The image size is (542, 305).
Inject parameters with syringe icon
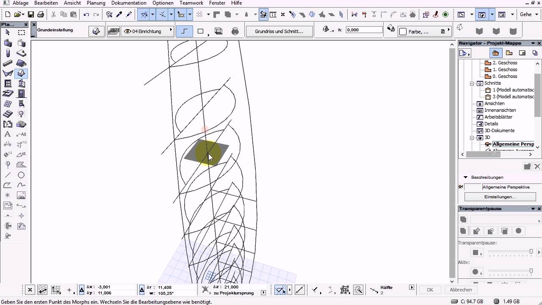tap(129, 14)
